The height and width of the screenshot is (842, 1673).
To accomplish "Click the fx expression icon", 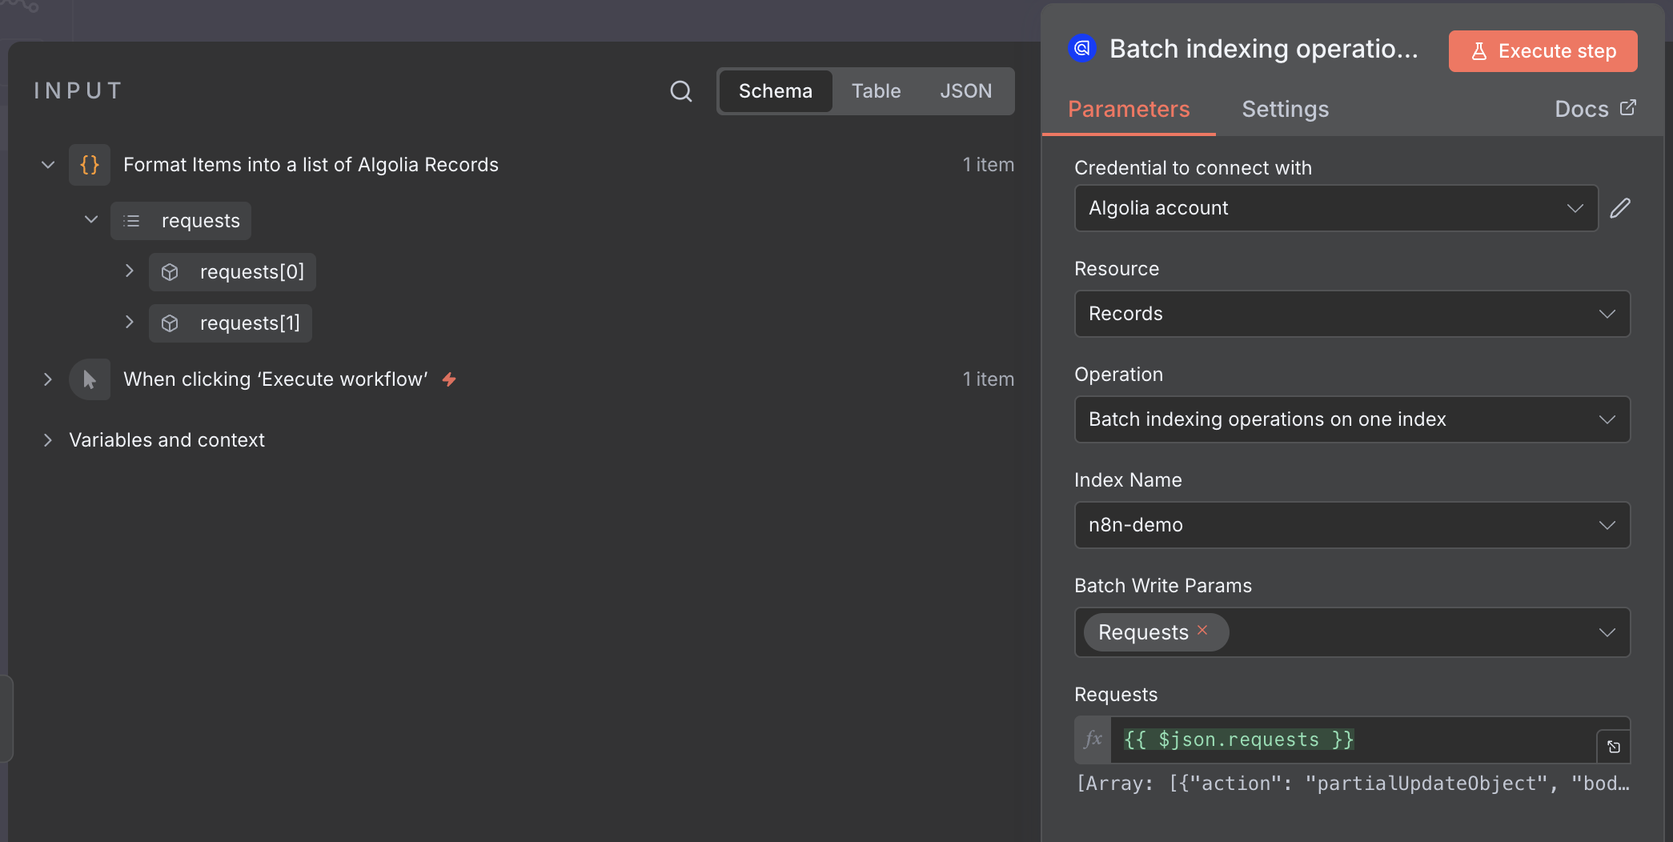I will (1093, 740).
